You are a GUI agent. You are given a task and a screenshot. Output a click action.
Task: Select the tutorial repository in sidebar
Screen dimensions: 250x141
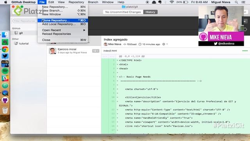tap(29, 43)
